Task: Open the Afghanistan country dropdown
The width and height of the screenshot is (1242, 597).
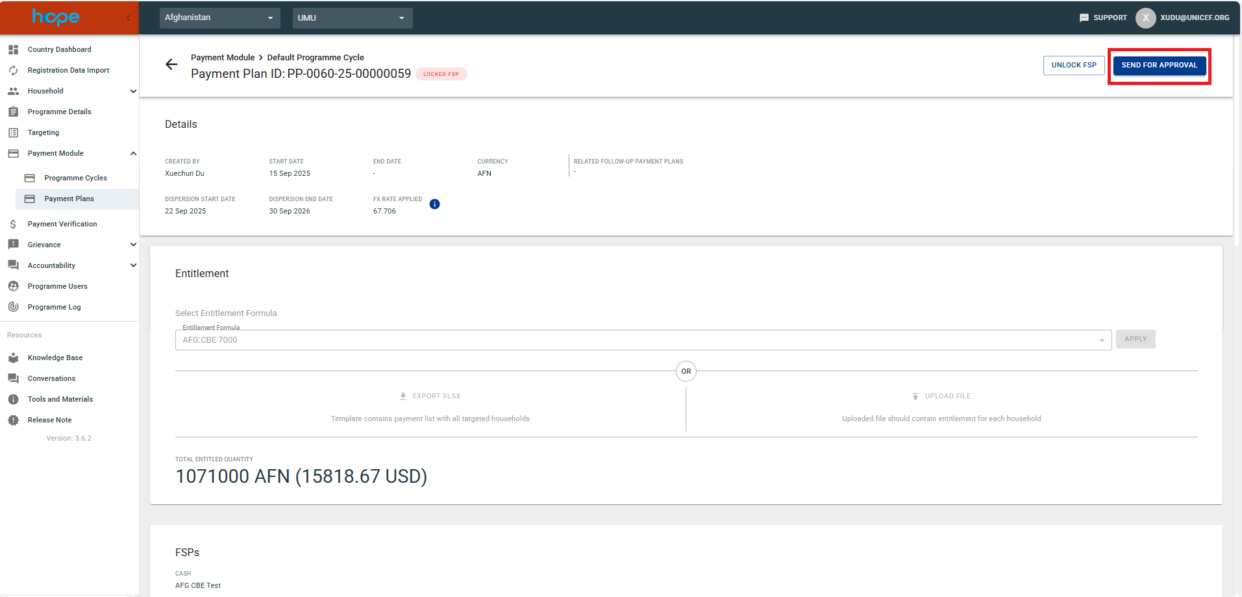Action: point(219,18)
